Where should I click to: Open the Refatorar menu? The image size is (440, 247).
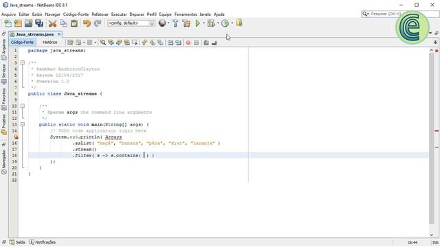coord(100,14)
